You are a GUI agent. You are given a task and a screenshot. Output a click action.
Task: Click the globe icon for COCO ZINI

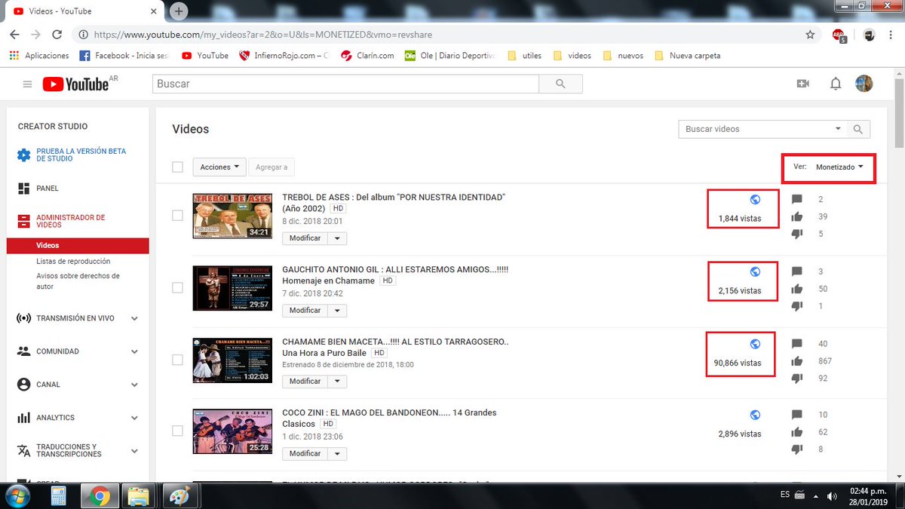pos(755,415)
